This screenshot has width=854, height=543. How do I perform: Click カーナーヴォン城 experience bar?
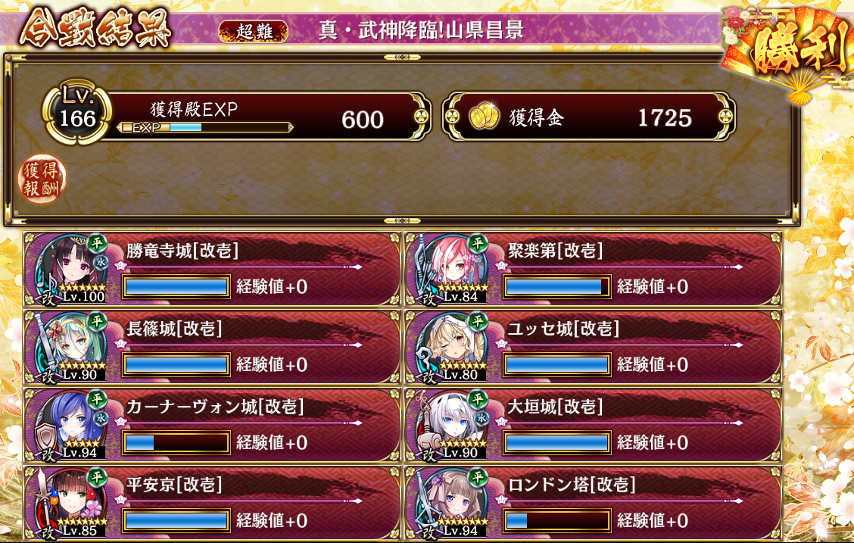coord(176,442)
